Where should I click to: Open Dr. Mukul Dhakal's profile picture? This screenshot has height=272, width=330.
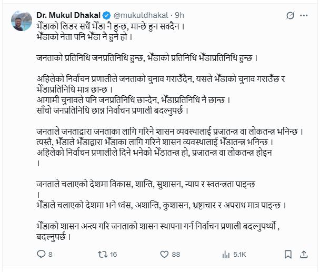(x=21, y=20)
